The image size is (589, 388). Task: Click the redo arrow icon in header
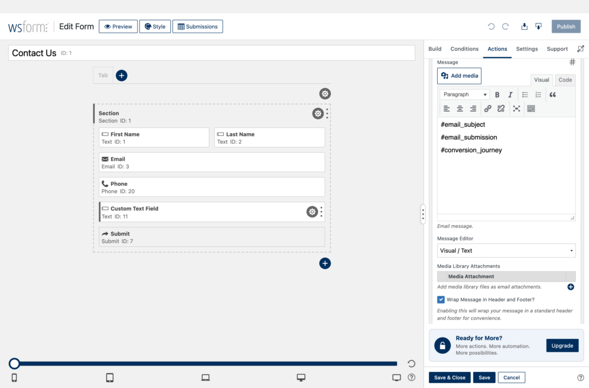pos(506,26)
